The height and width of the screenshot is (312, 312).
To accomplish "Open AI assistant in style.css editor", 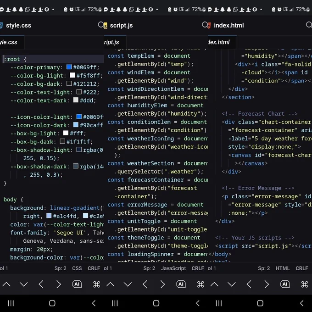I will click(77, 284).
